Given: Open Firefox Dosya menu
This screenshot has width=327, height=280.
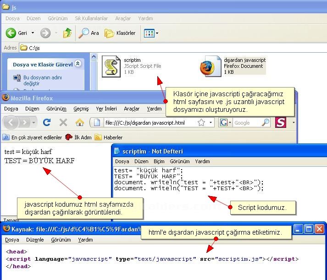Looking at the screenshot, I should point(11,109).
